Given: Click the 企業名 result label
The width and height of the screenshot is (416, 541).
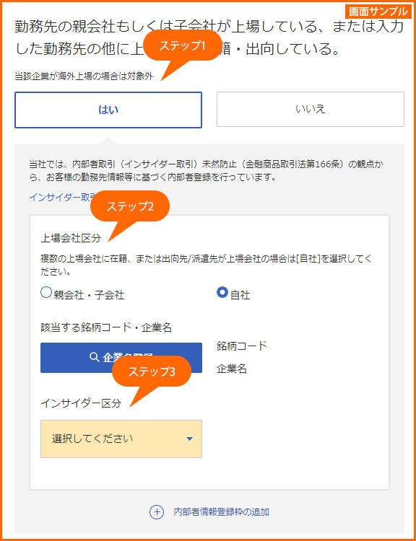Looking at the screenshot, I should pos(232,369).
